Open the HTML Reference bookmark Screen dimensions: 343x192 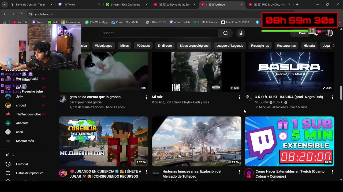click(206, 22)
